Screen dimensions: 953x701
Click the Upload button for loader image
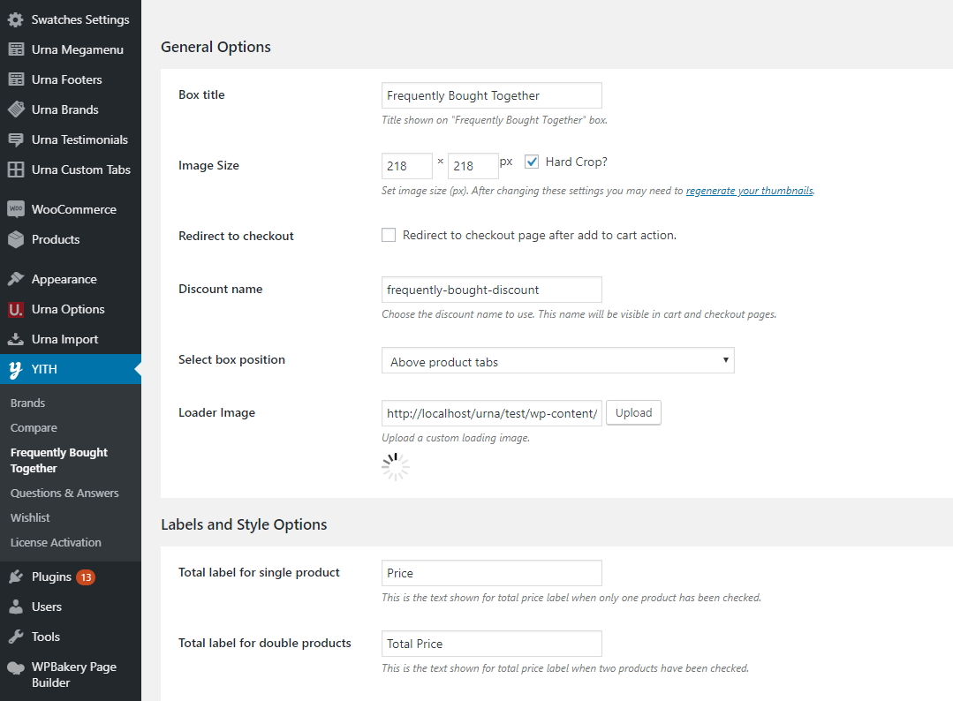633,412
